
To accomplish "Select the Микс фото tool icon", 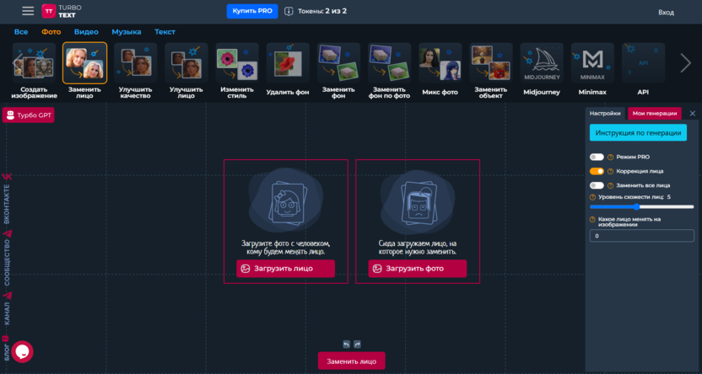I will [x=440, y=64].
